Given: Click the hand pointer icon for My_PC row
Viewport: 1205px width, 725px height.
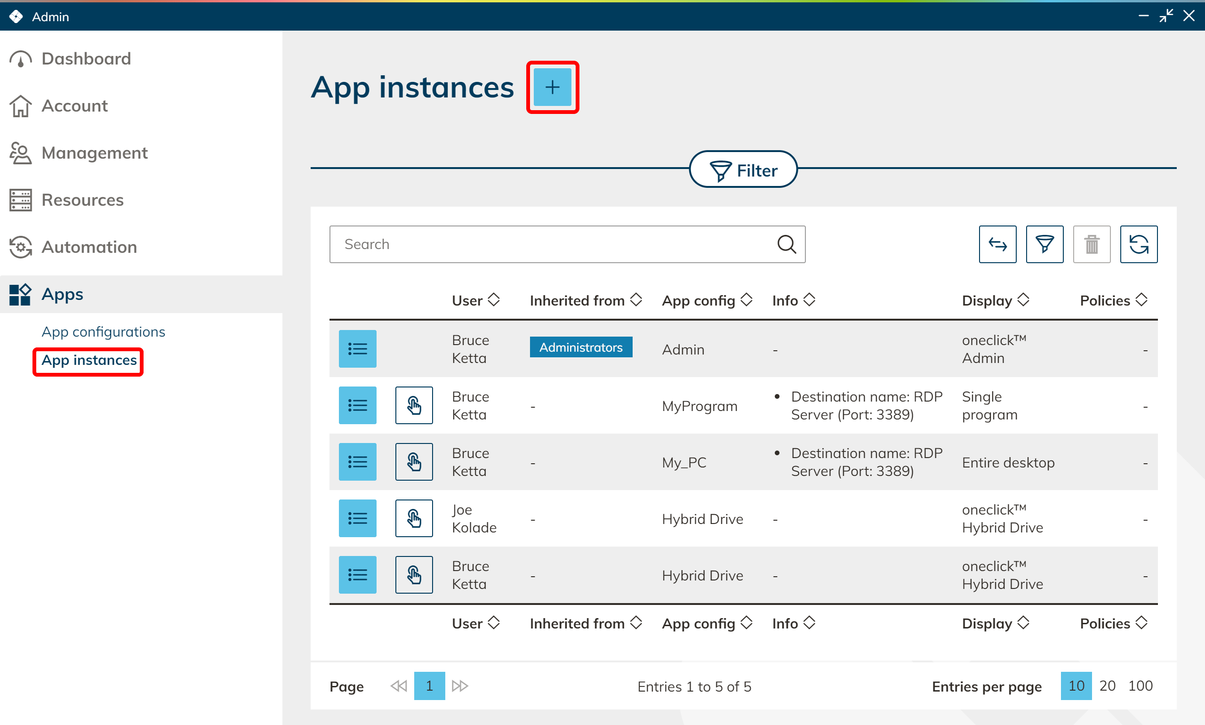Looking at the screenshot, I should point(414,462).
